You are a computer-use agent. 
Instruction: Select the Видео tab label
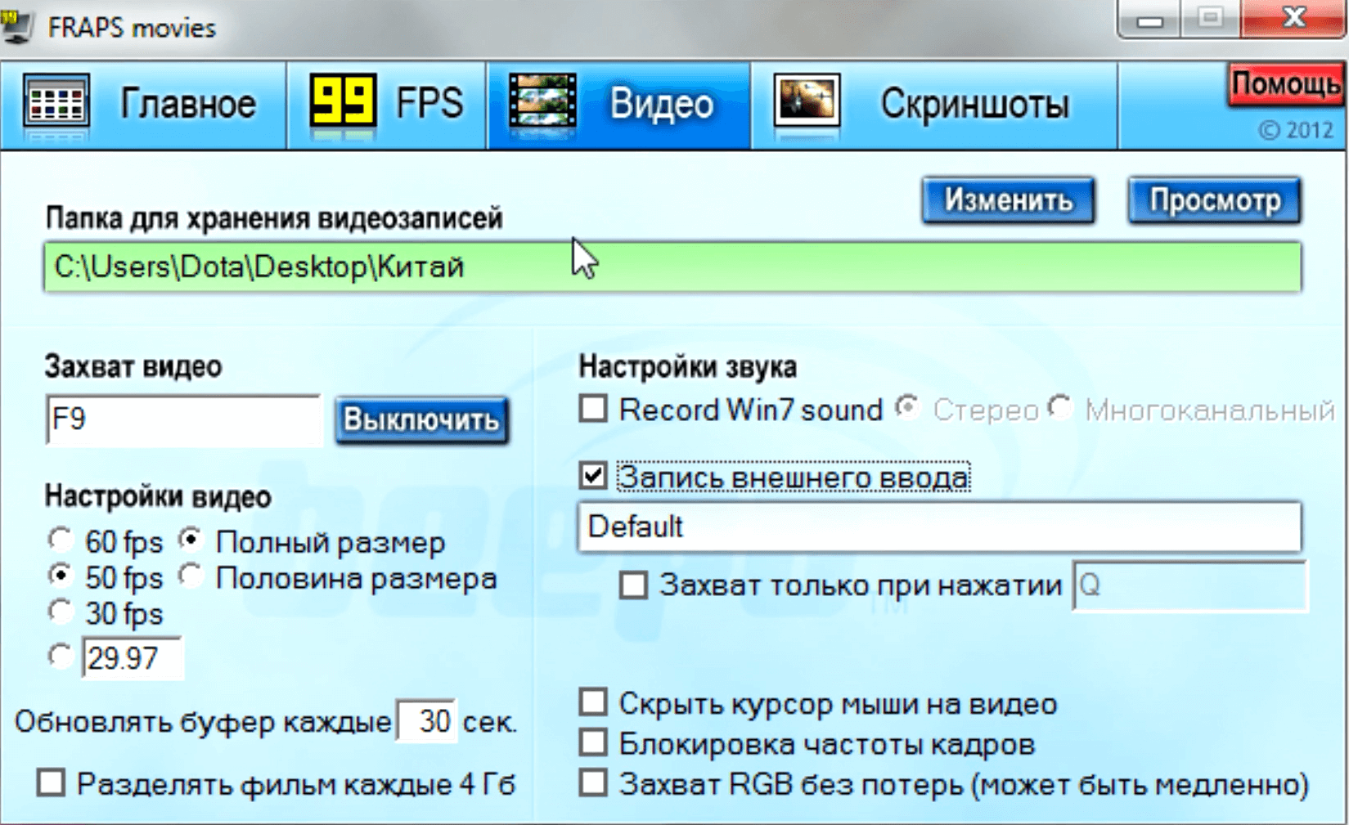point(662,104)
